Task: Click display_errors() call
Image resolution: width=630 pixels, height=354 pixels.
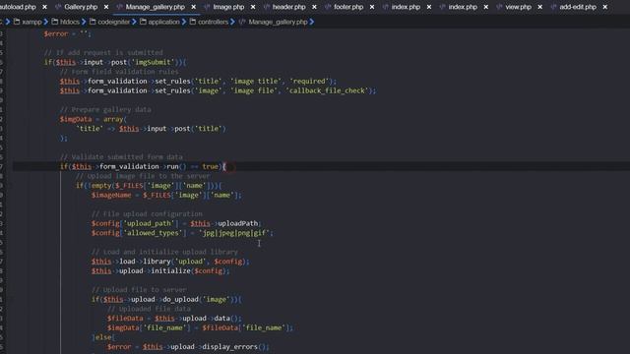Action: [235, 347]
